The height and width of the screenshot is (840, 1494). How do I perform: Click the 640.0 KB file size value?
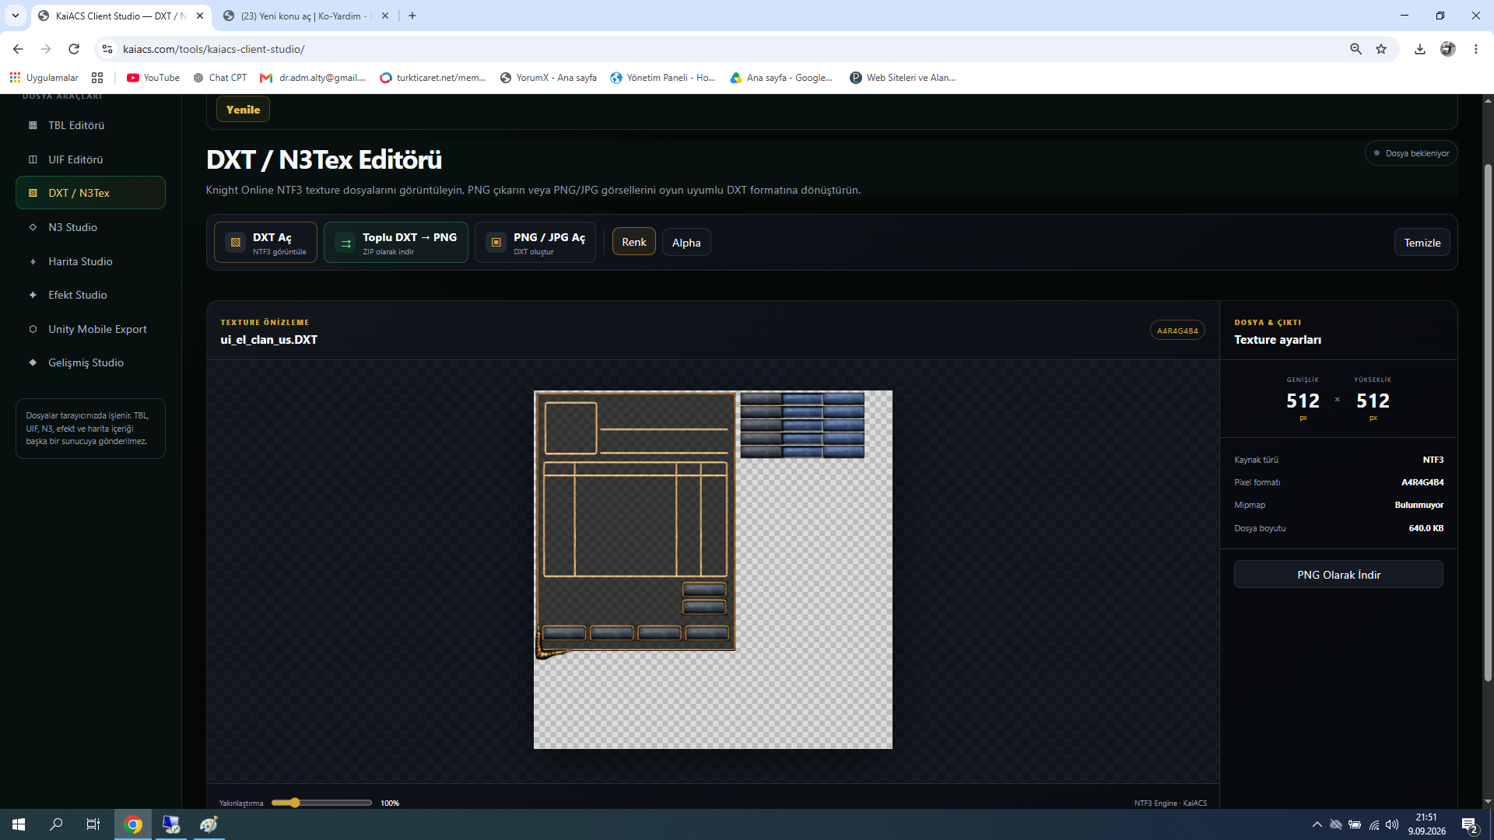click(x=1426, y=528)
